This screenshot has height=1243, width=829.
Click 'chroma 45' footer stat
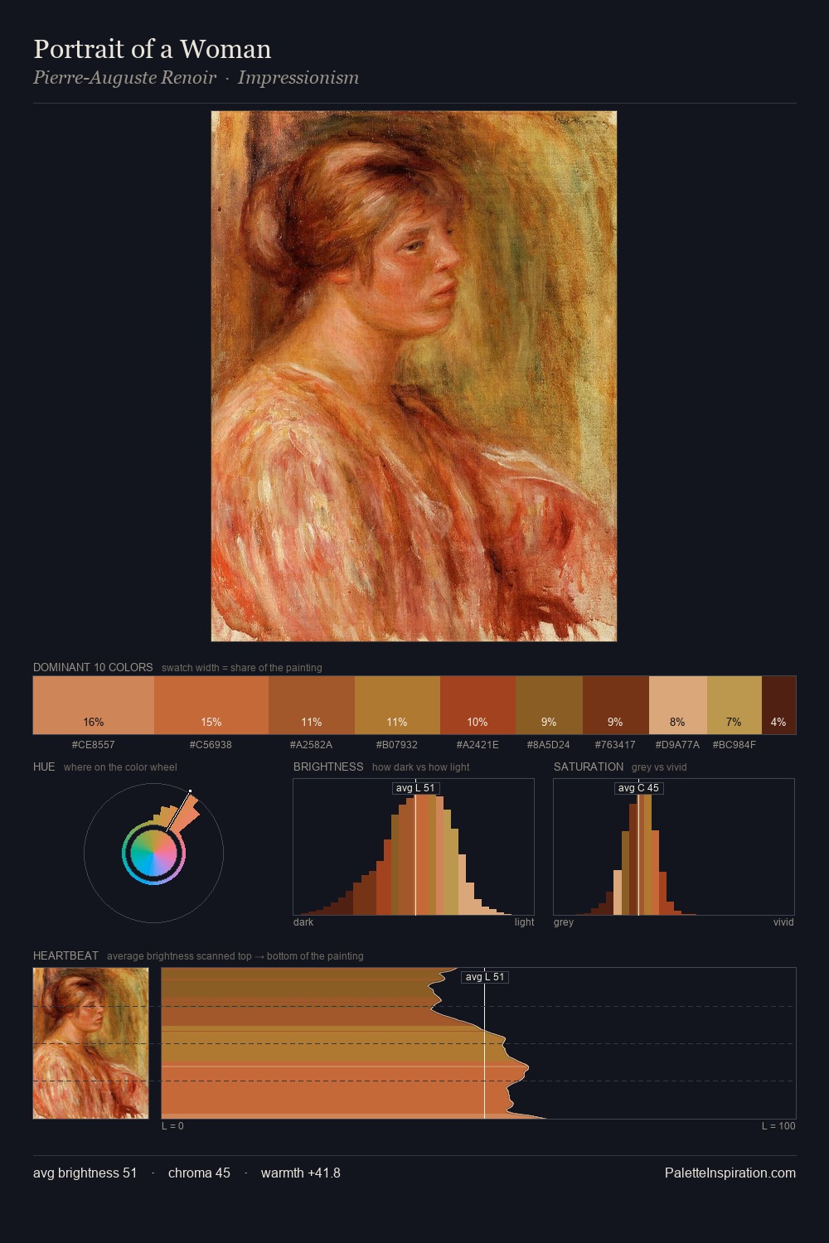[x=199, y=1173]
